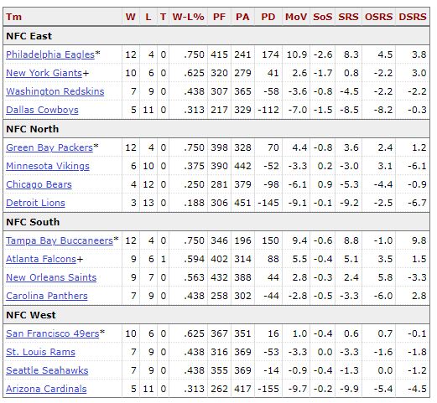Screen dimensions: 437x403
Task: Sort by the L column header
Action: pyautogui.click(x=148, y=17)
